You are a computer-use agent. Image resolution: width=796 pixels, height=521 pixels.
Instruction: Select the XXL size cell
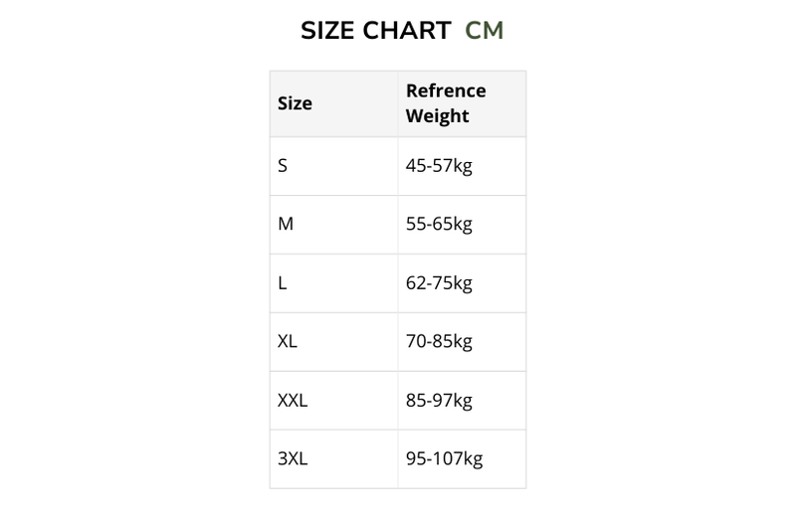coord(293,401)
